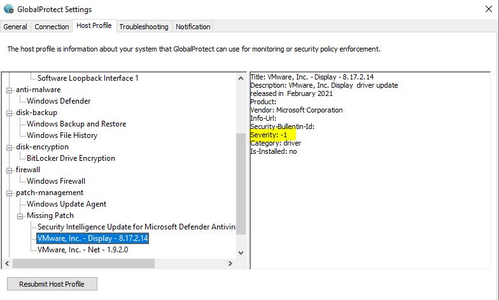The width and height of the screenshot is (499, 300).
Task: Select Windows File History item
Action: click(62, 135)
